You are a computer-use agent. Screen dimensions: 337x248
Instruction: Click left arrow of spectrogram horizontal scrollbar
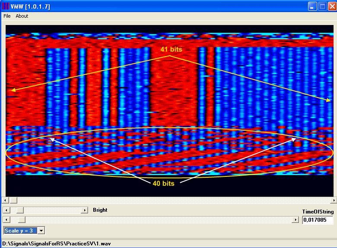[6, 201]
